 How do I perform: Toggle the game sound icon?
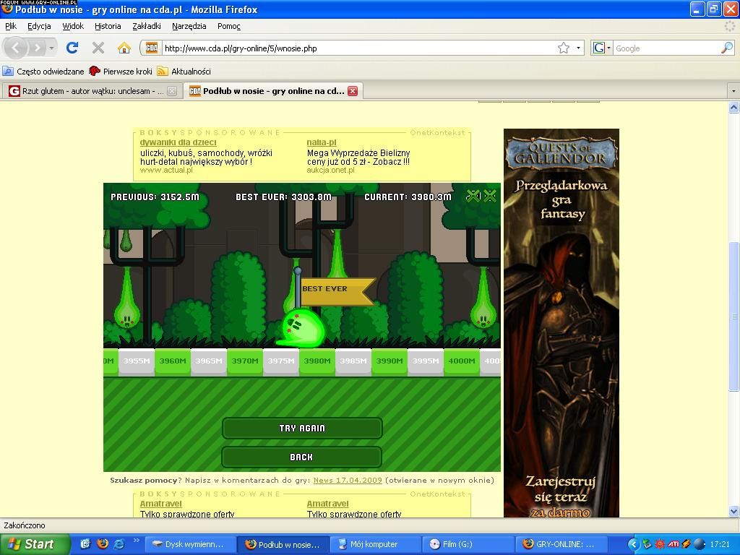tap(473, 196)
